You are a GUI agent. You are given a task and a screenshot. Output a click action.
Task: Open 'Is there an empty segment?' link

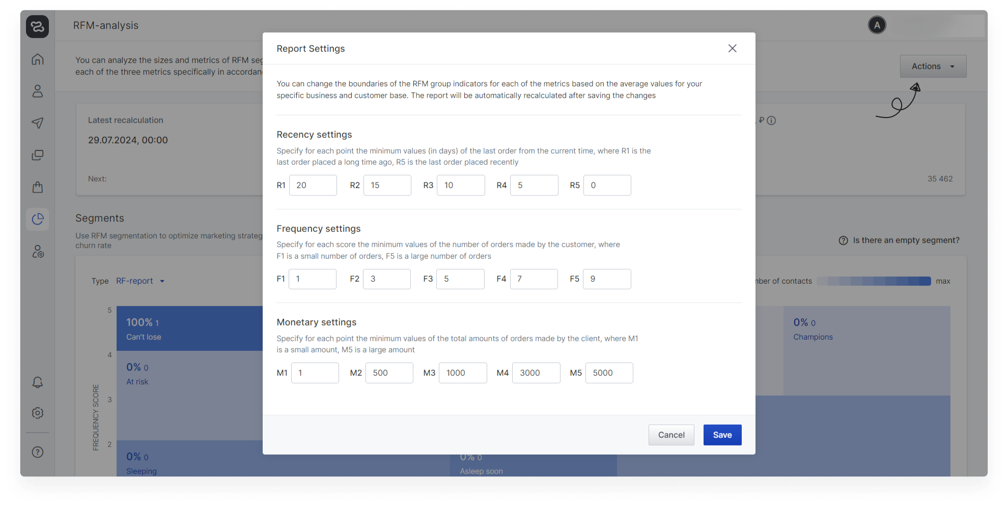pos(906,241)
